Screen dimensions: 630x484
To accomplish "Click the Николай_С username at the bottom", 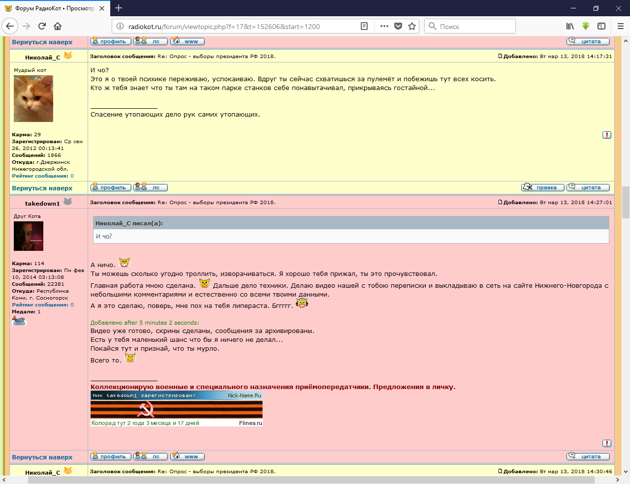I will pyautogui.click(x=42, y=472).
